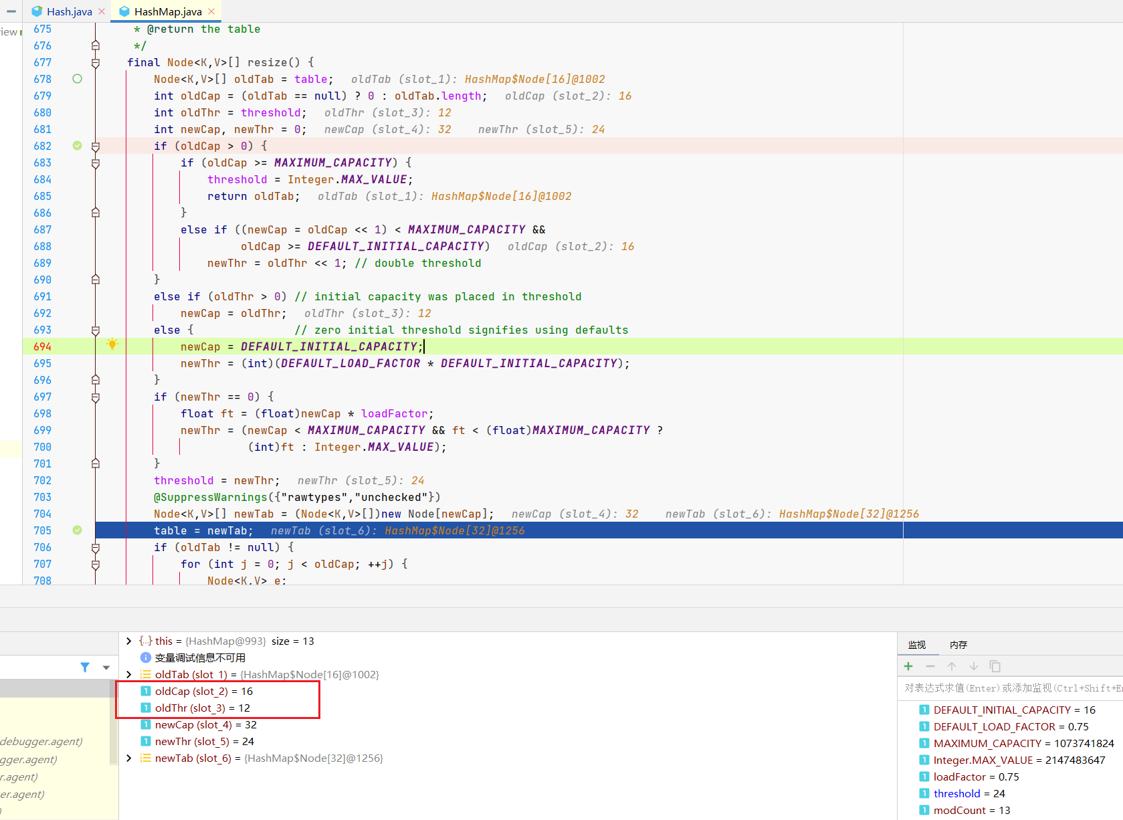Image resolution: width=1123 pixels, height=820 pixels.
Task: Focus the evaluate expression input field
Action: [1010, 688]
